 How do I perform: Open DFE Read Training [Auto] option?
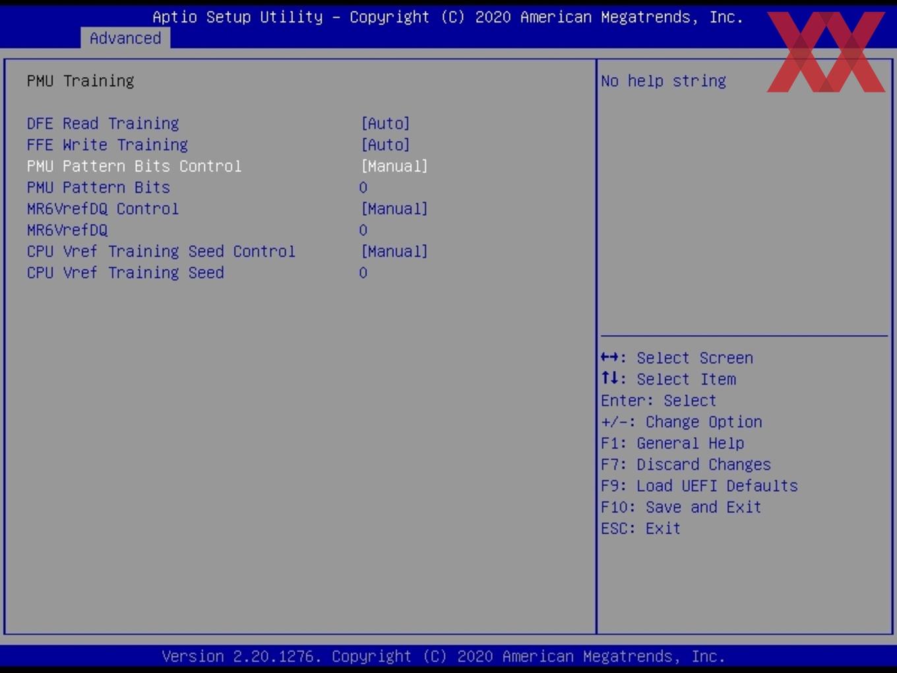[x=385, y=123]
